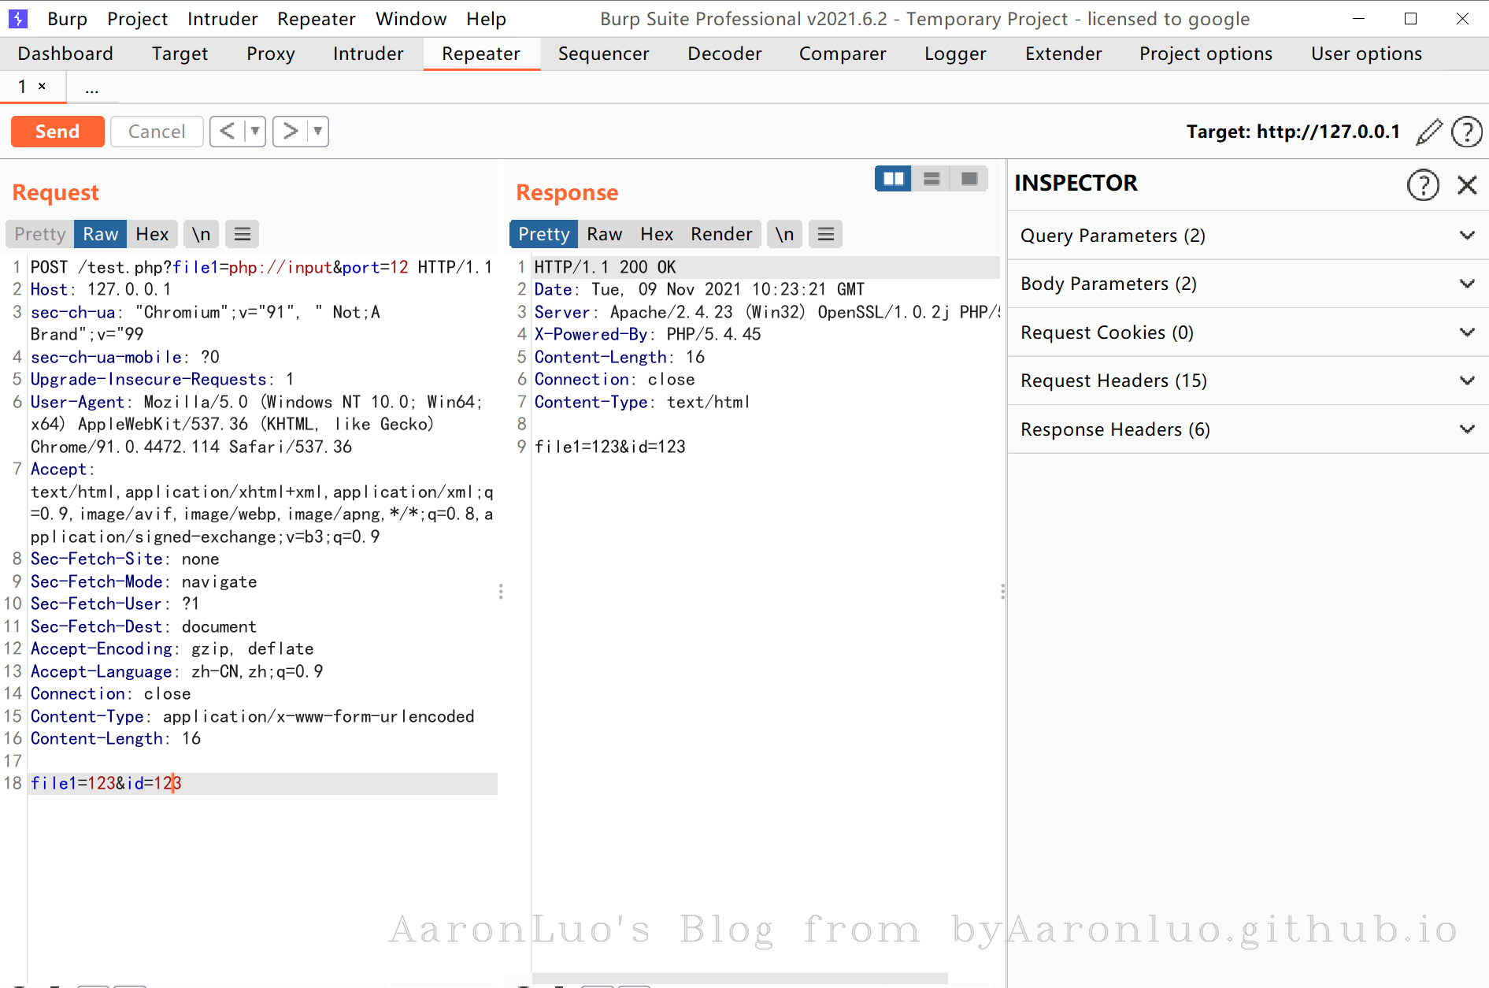Open Response message options hamburger menu
1489x988 pixels.
click(x=826, y=234)
